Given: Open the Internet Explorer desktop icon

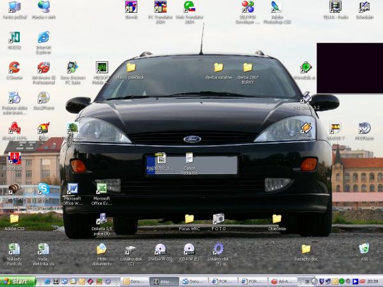Looking at the screenshot, I should click(43, 38).
